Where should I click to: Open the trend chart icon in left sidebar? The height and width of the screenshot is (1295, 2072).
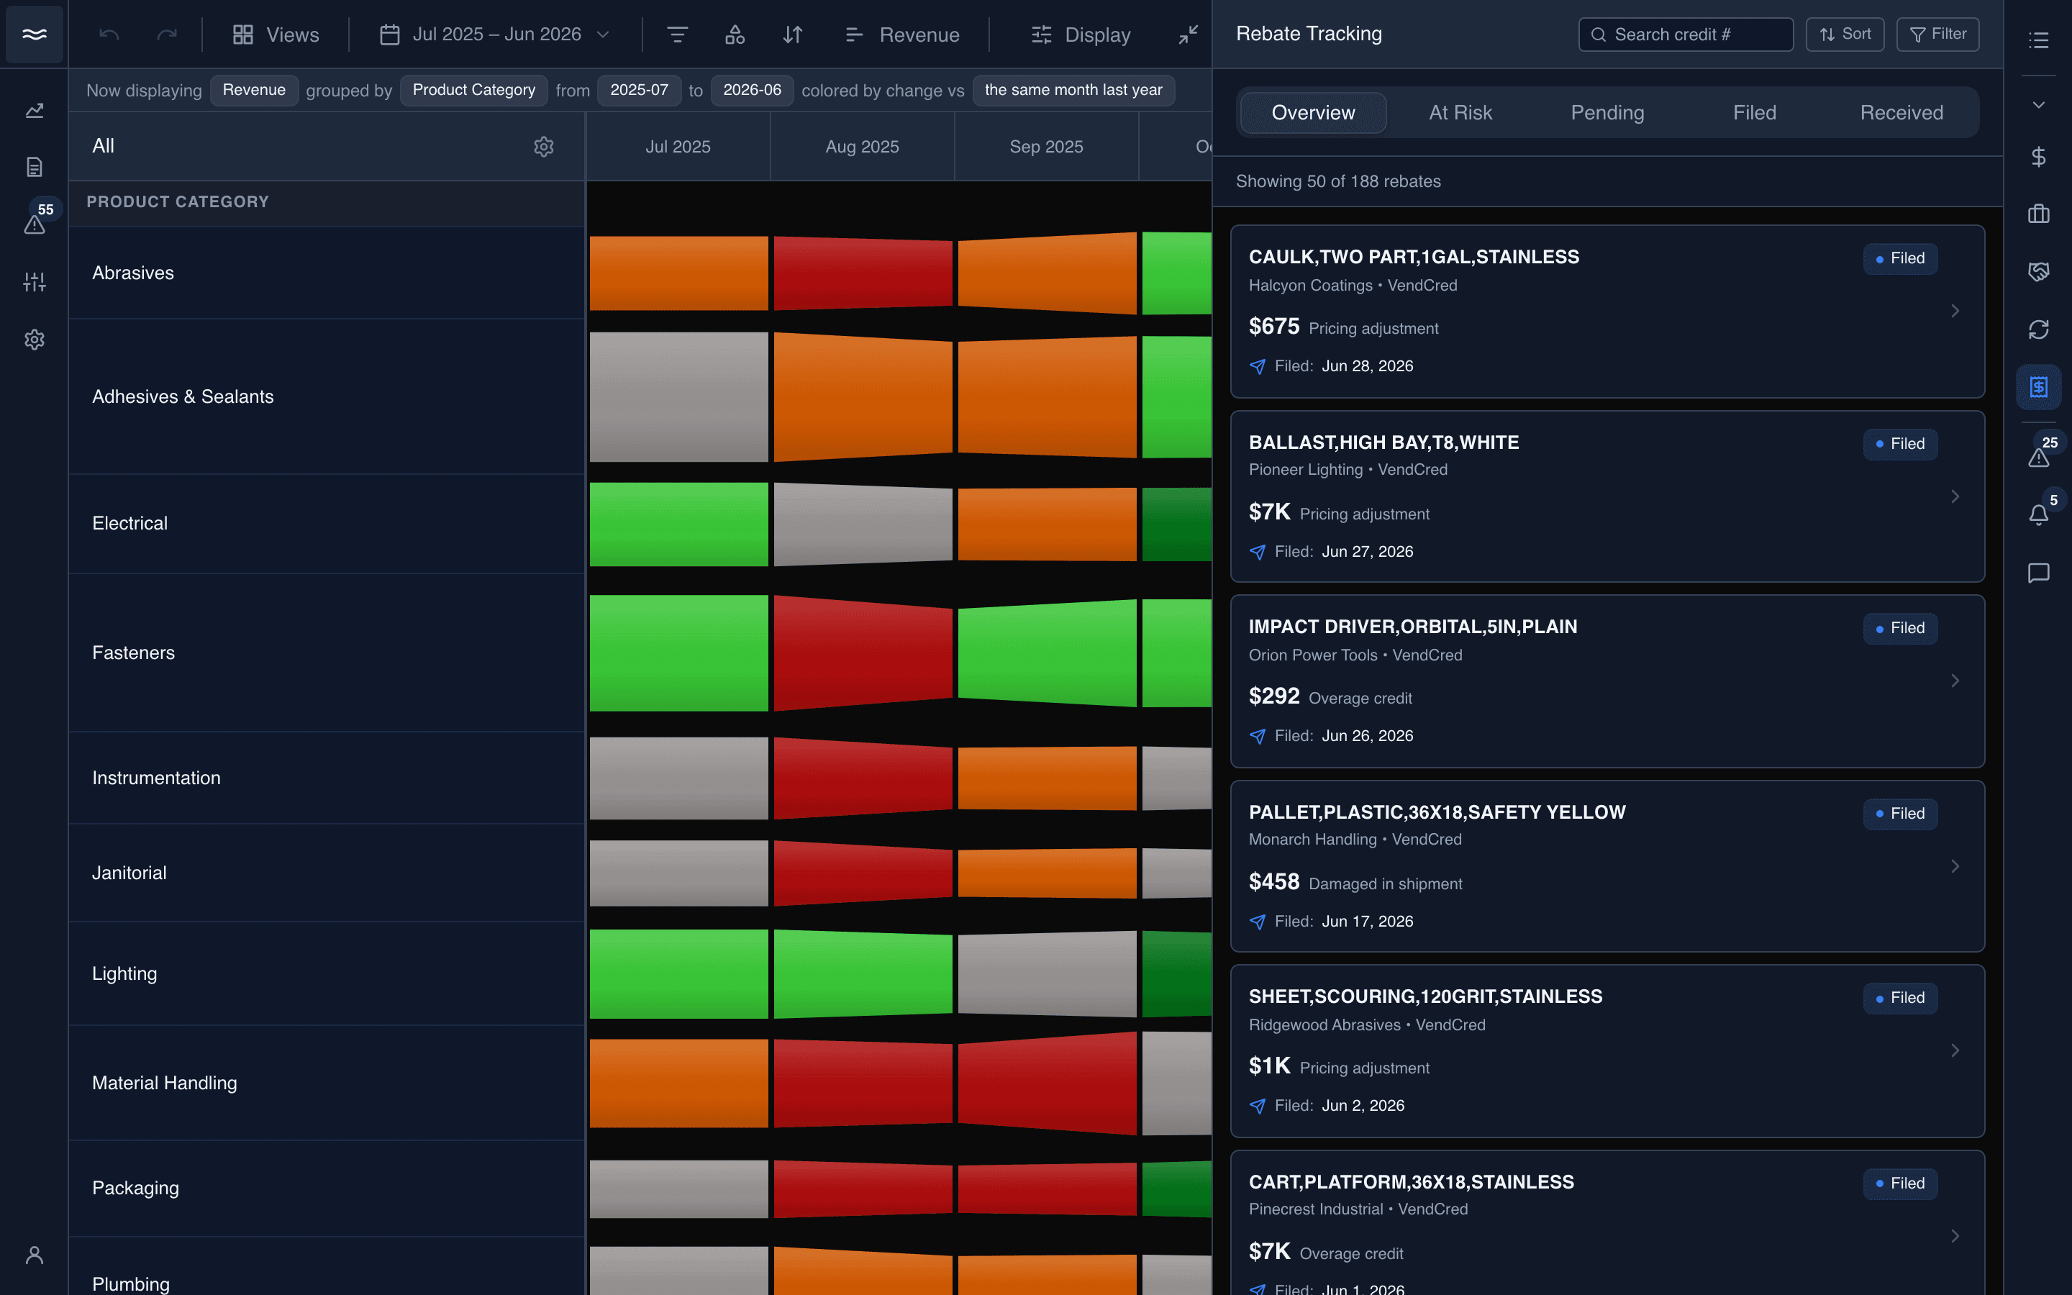pos(35,111)
